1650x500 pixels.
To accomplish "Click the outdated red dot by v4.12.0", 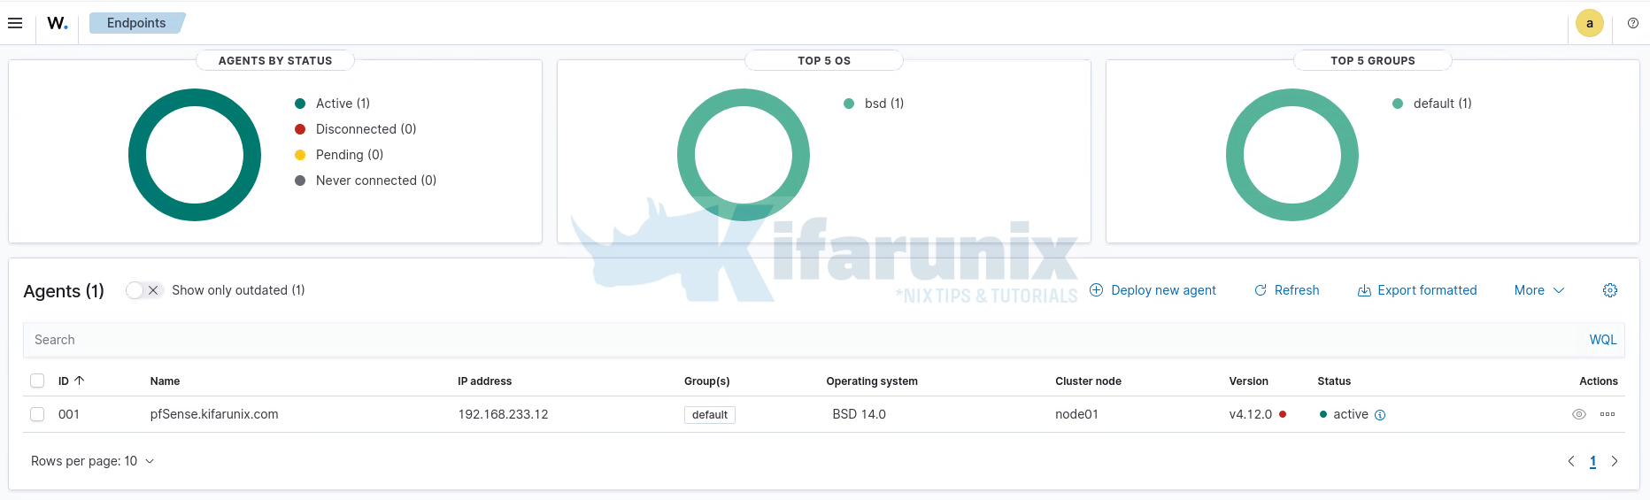I will [1283, 414].
